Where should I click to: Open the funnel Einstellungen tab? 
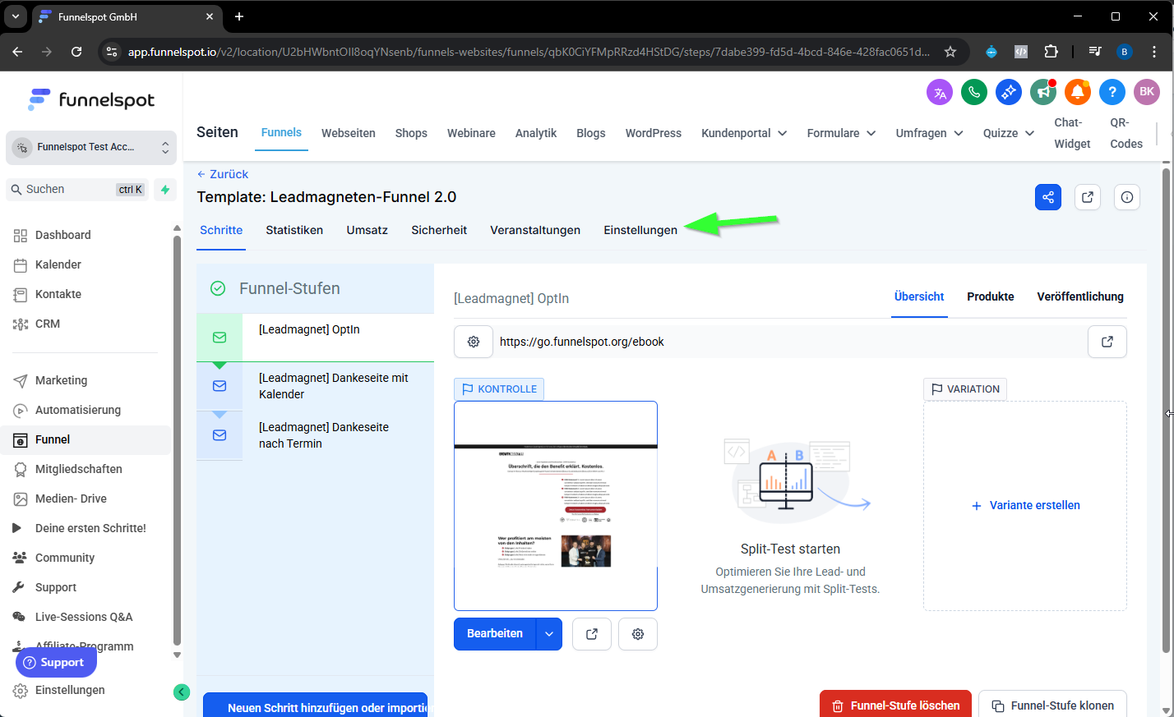pos(640,230)
